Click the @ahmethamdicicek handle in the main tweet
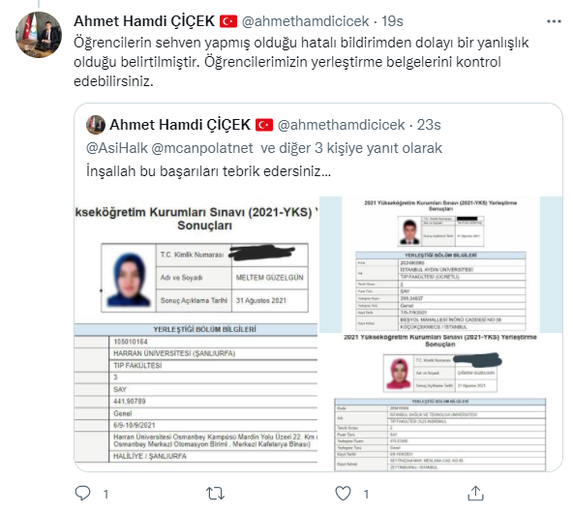The height and width of the screenshot is (513, 573). pos(306,21)
